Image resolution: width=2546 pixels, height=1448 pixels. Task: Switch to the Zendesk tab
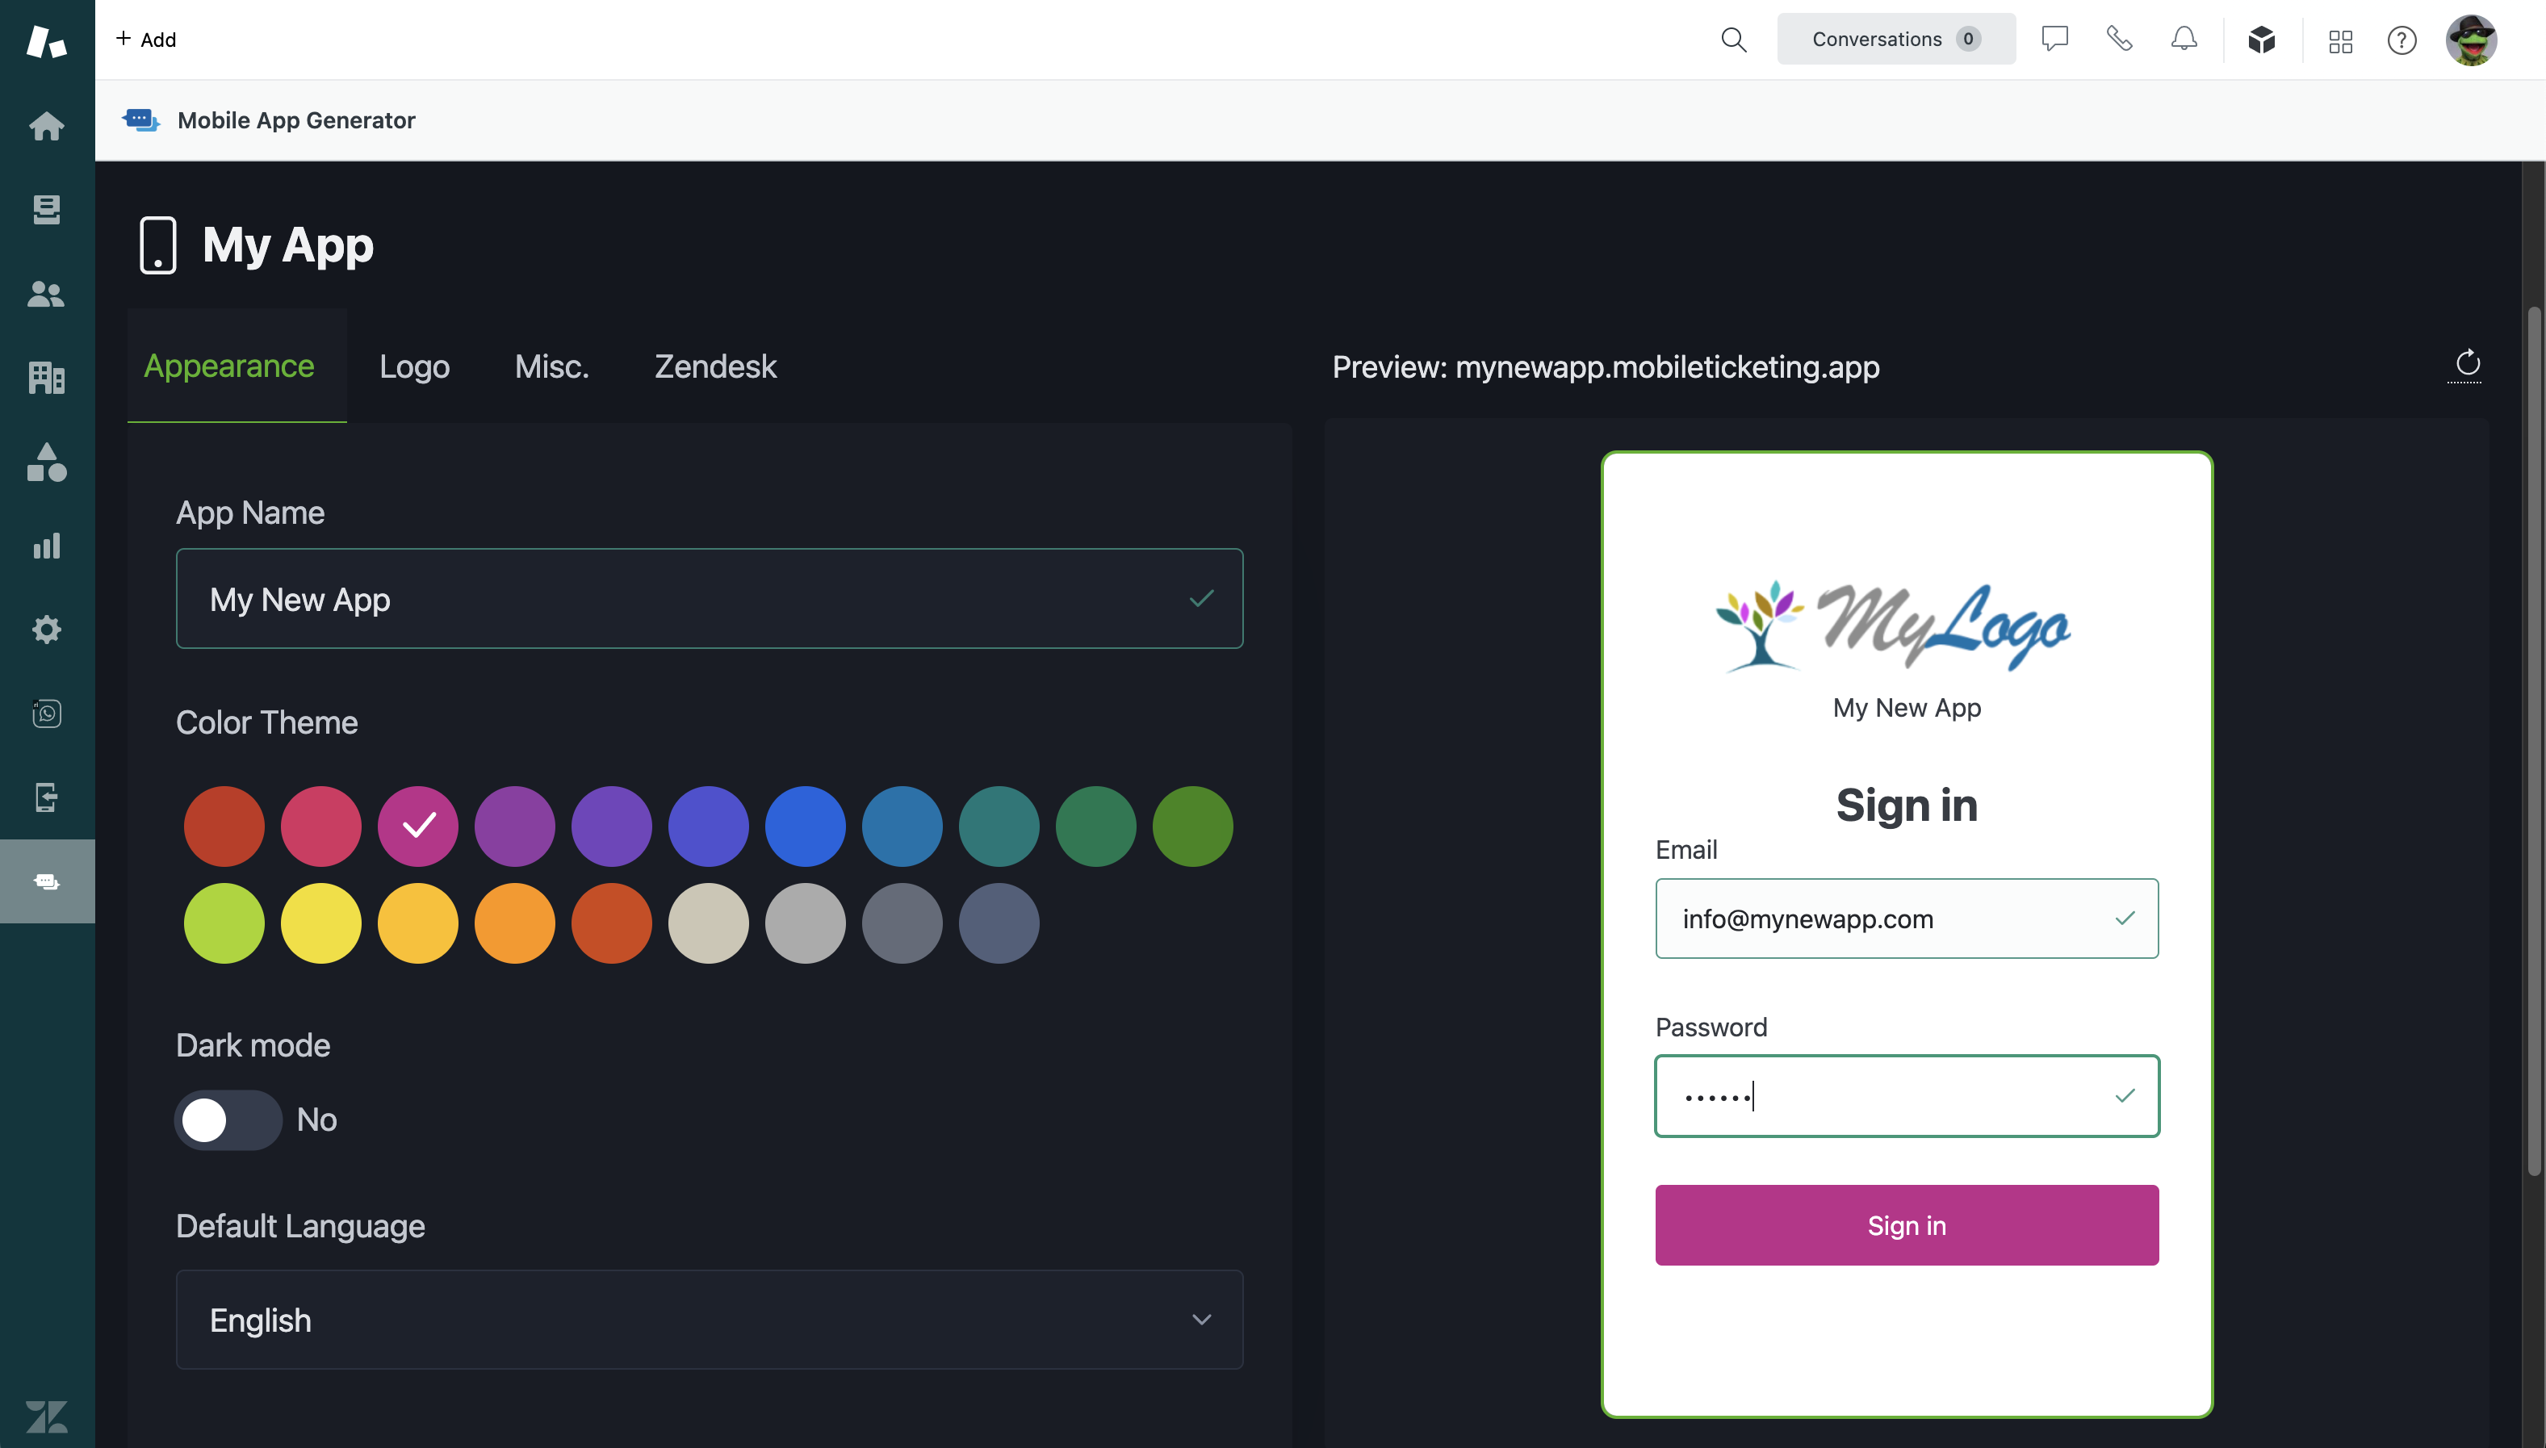(715, 366)
